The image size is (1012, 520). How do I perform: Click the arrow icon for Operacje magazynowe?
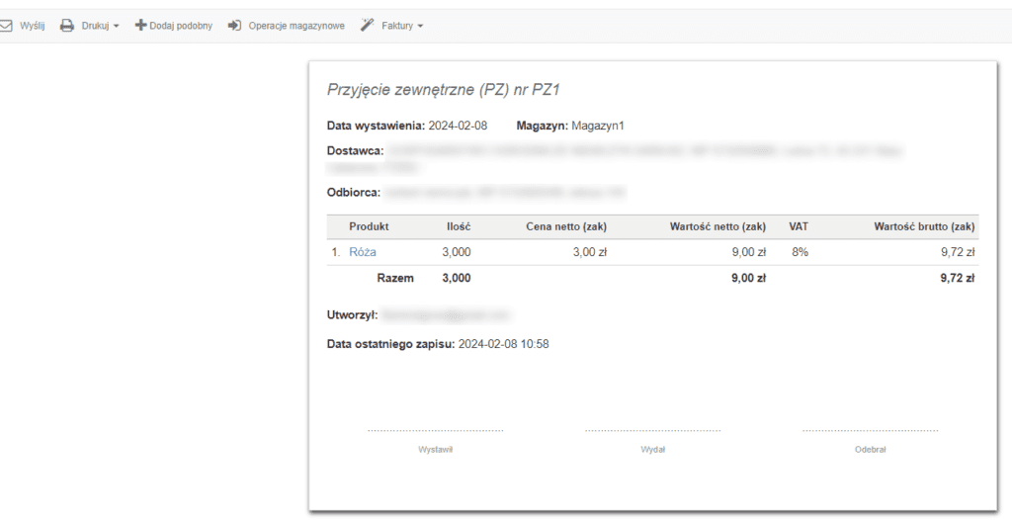click(x=235, y=26)
